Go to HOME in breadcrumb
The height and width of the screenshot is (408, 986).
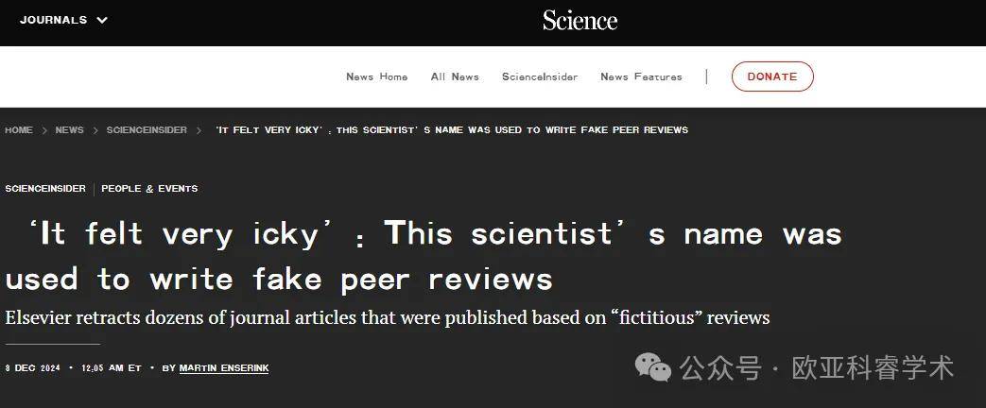click(x=19, y=130)
